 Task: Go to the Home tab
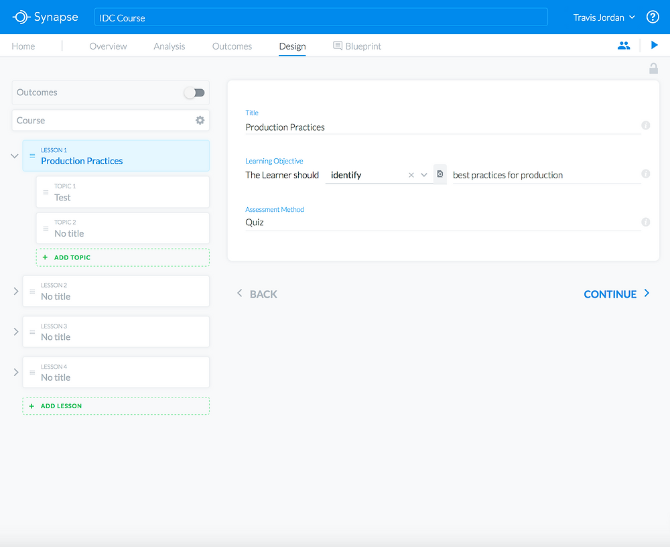[23, 46]
